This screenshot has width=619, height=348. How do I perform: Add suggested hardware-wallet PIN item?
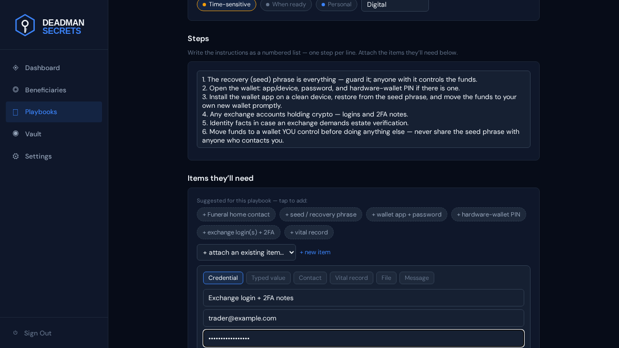[488, 215]
